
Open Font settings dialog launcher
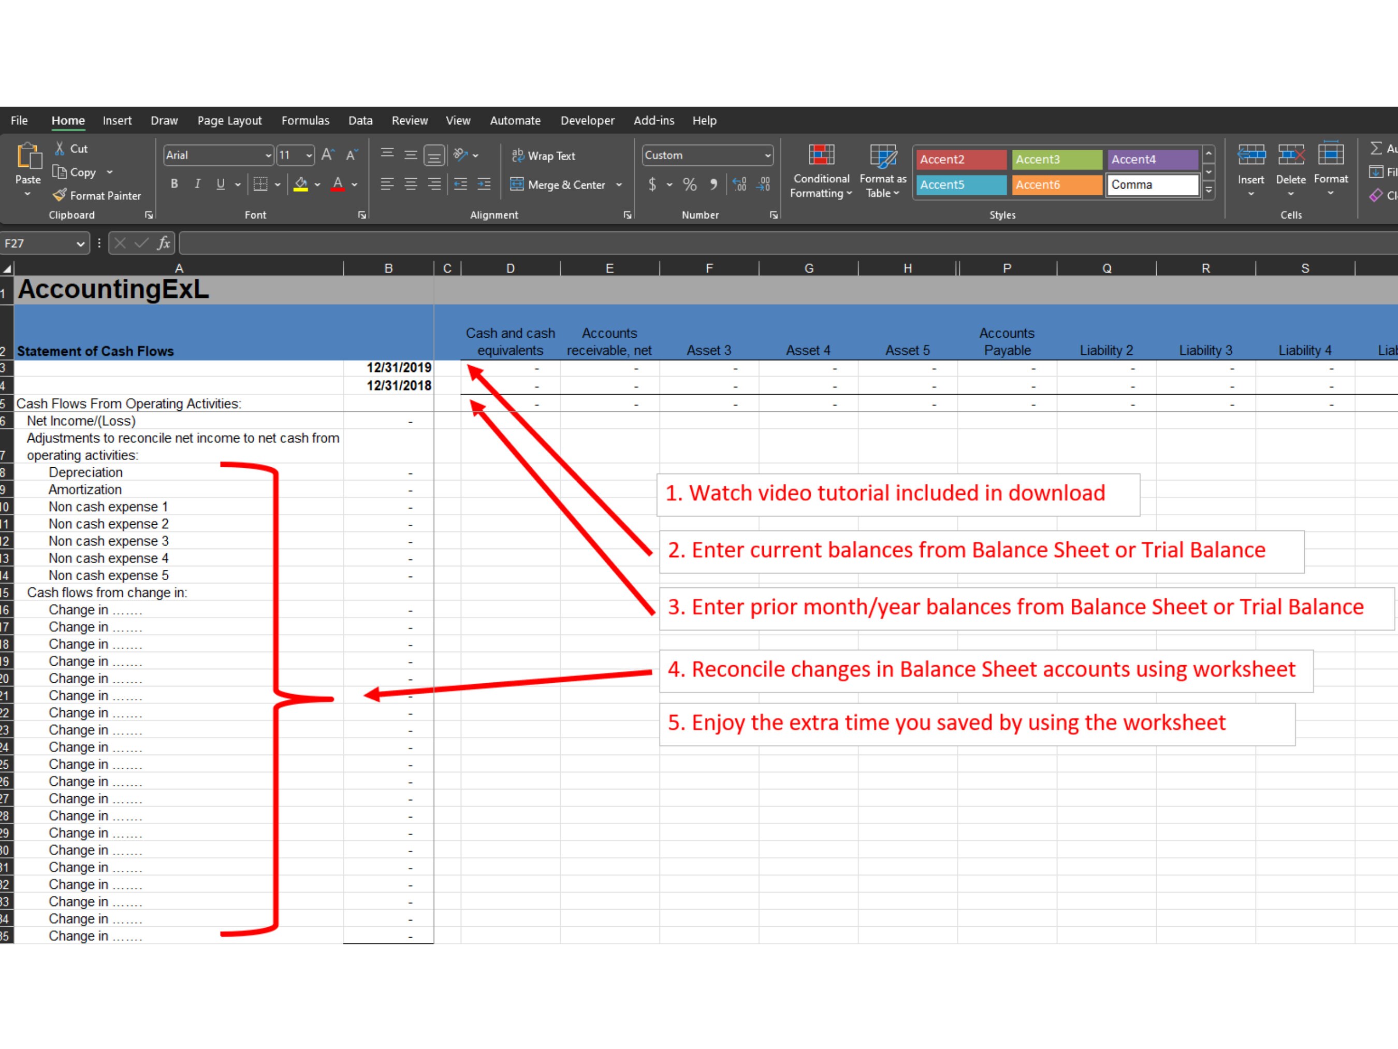pos(362,215)
